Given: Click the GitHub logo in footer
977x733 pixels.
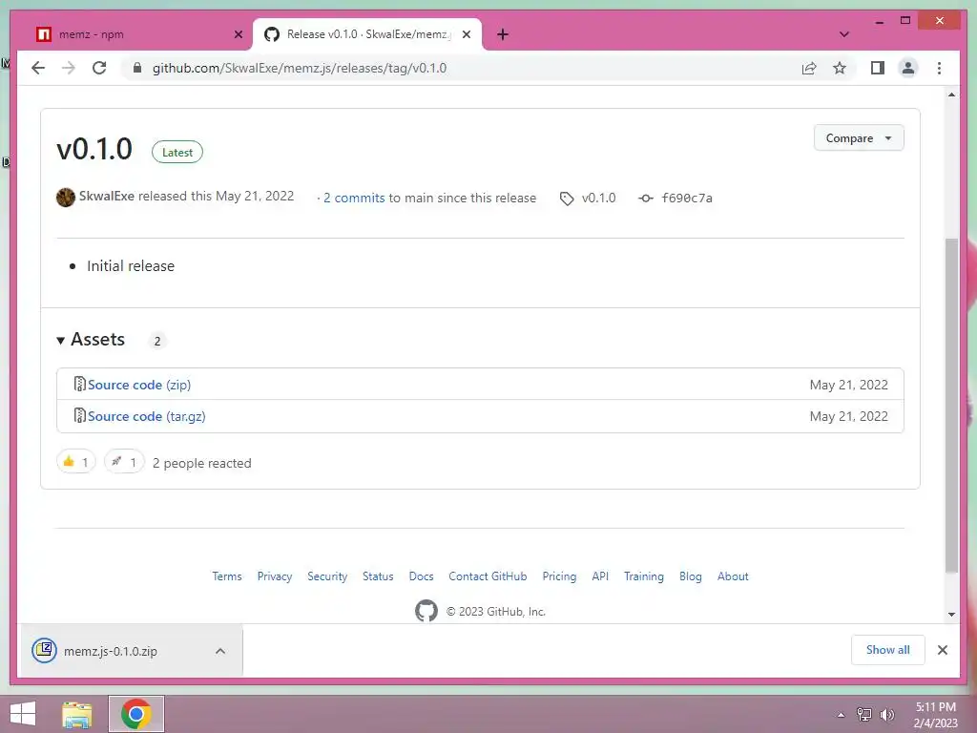Looking at the screenshot, I should click(x=426, y=611).
